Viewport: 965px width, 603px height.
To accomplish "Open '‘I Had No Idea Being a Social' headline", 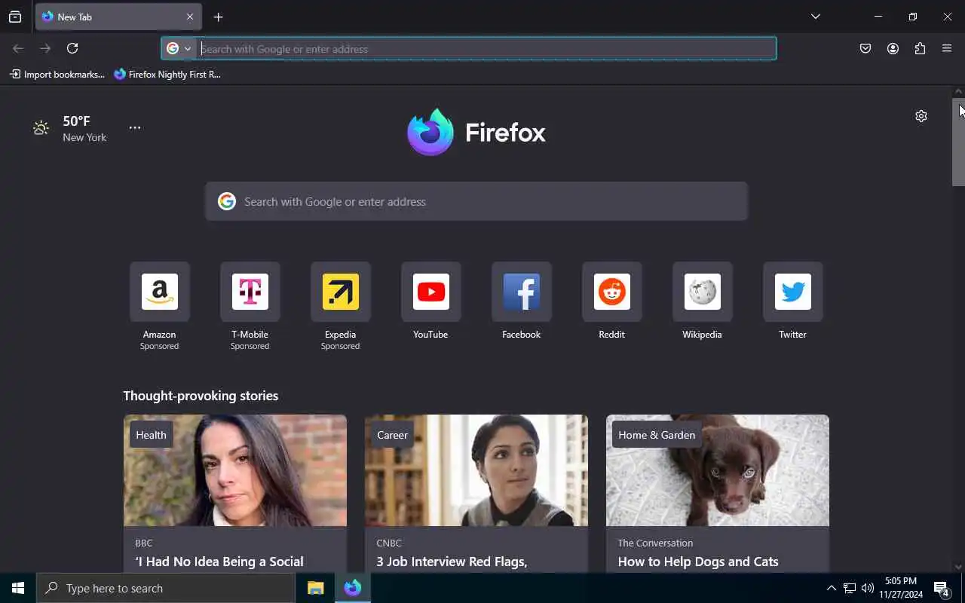I will 219,562.
